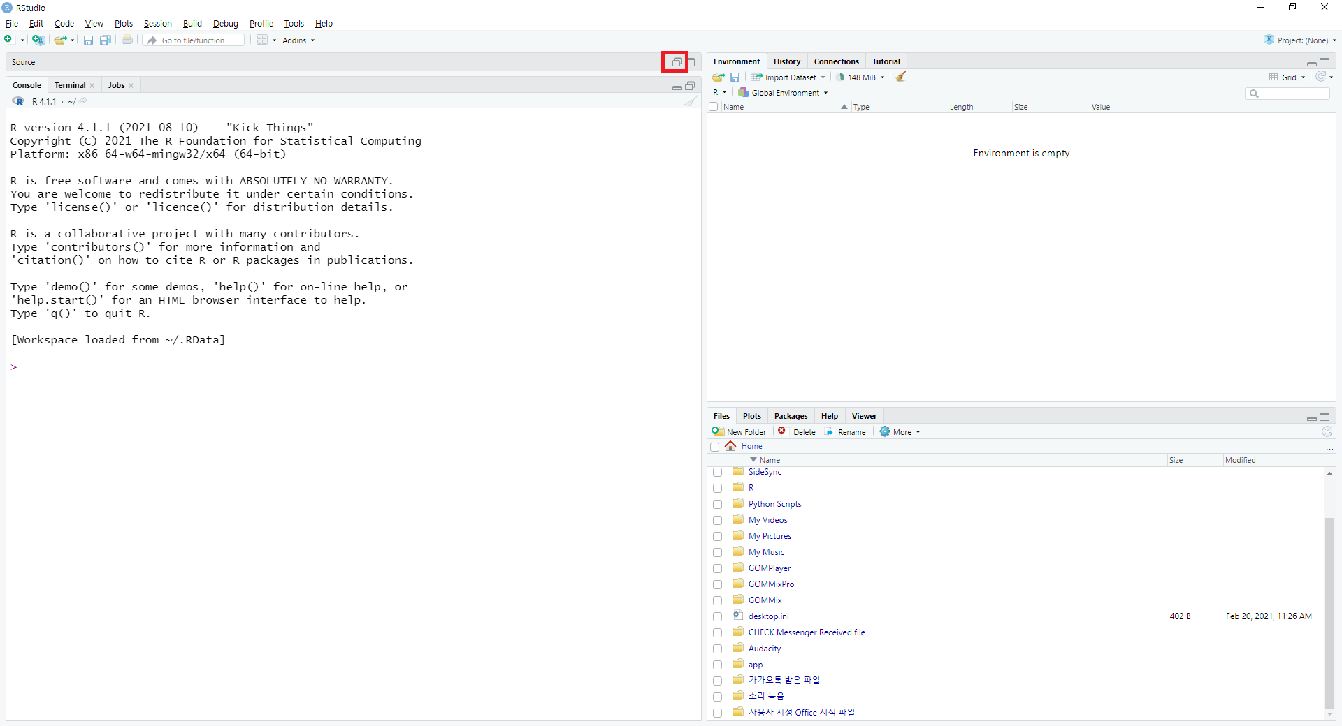Open the My Pictures folder

click(x=770, y=536)
